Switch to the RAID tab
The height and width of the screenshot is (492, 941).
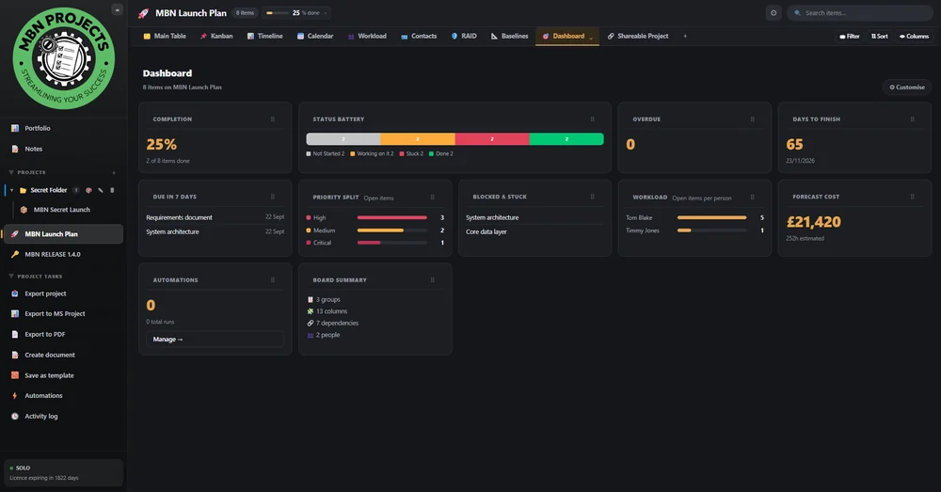464,36
